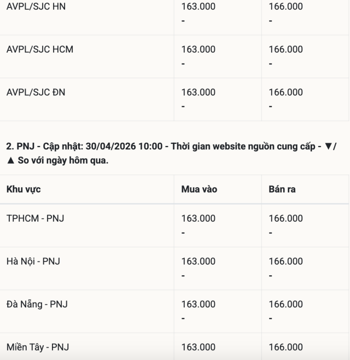Click the Mua vào column header

pyautogui.click(x=199, y=189)
